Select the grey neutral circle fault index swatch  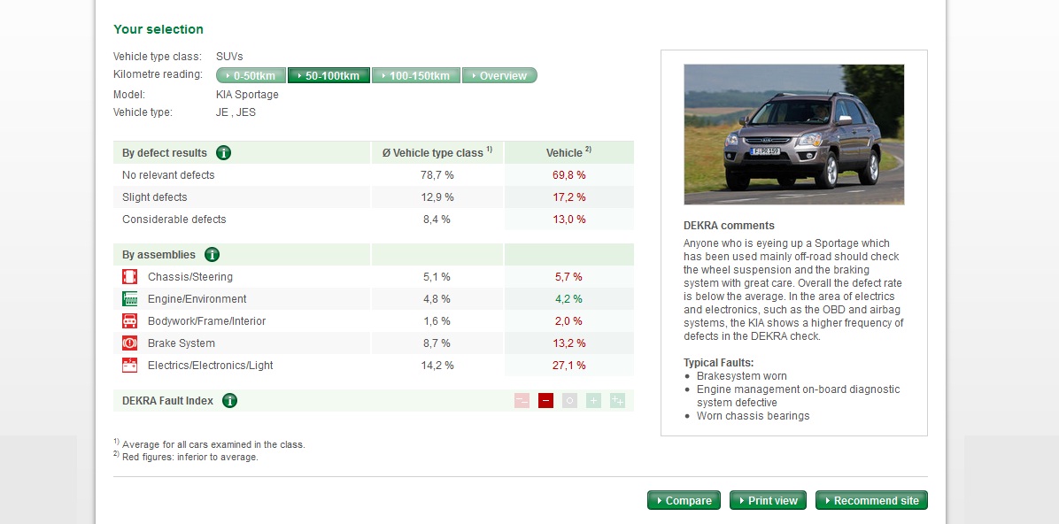coord(569,400)
